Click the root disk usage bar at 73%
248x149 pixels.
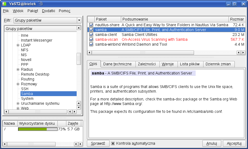(38, 129)
